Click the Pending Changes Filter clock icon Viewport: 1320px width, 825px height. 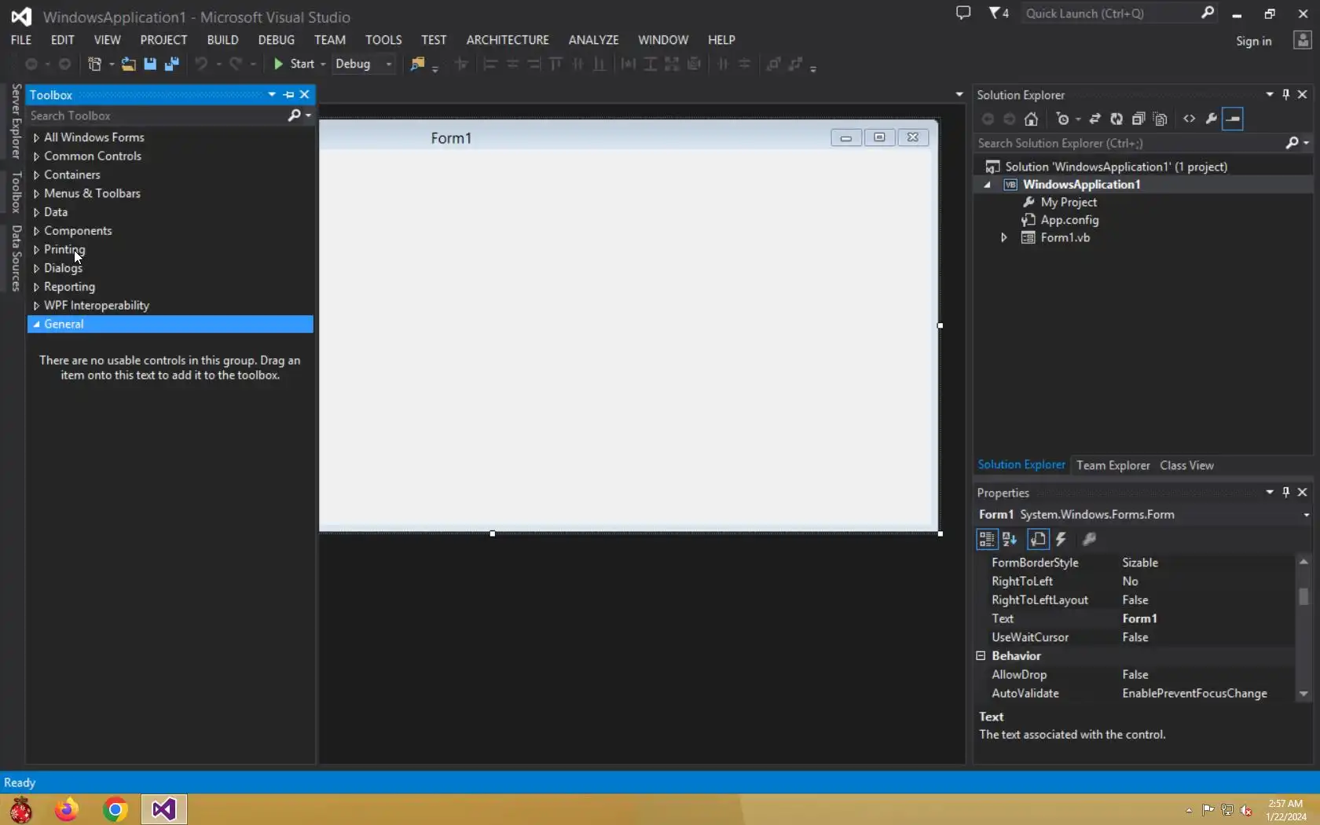pyautogui.click(x=1063, y=119)
